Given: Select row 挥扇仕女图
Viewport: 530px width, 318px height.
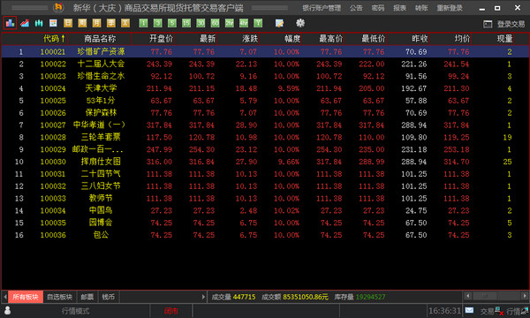Looking at the screenshot, I should 265,162.
